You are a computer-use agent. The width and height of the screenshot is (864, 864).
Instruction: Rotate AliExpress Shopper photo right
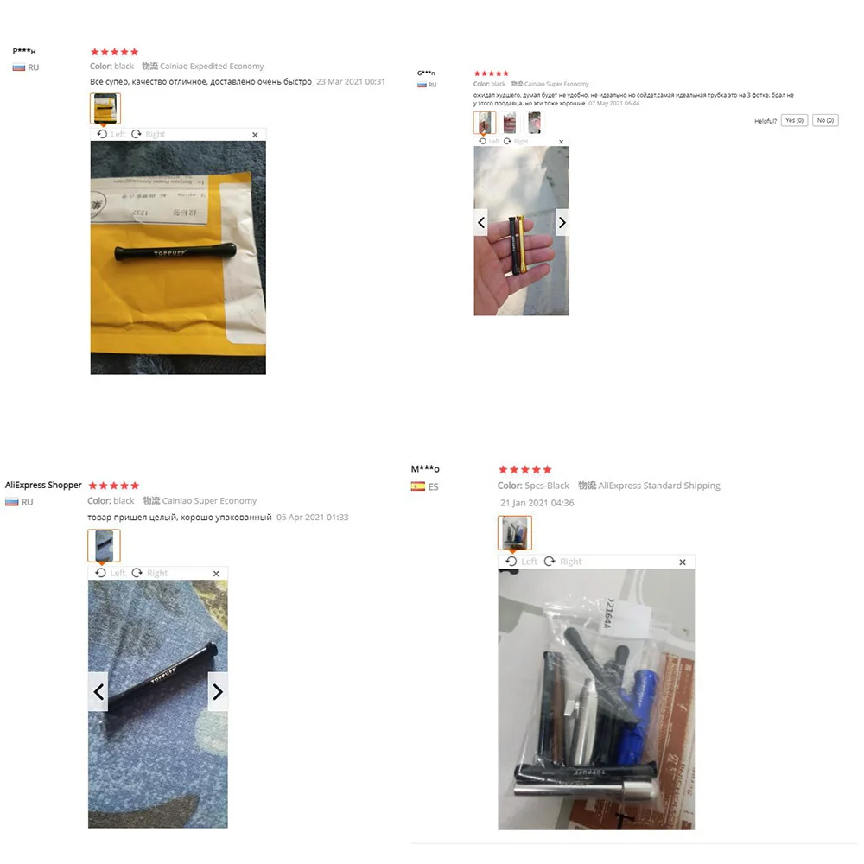pos(149,573)
